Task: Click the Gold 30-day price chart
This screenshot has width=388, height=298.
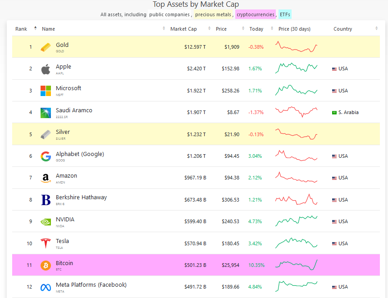Action: pos(296,46)
